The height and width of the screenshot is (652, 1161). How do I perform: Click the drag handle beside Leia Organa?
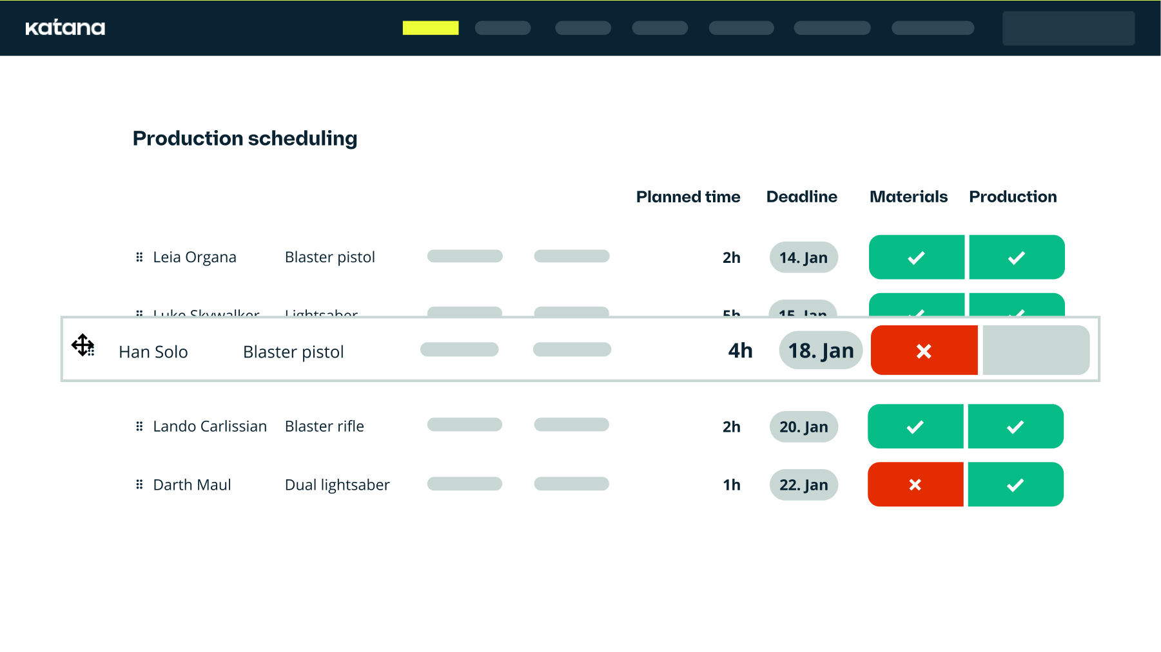[x=139, y=256]
